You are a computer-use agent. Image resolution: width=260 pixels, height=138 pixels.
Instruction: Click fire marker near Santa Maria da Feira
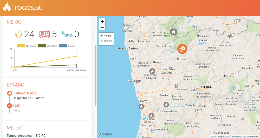coord(151,116)
